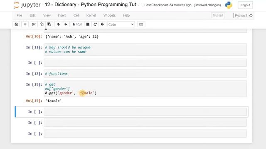This screenshot has width=266, height=149.
Task: Restart the kernel icon
Action: click(95, 24)
